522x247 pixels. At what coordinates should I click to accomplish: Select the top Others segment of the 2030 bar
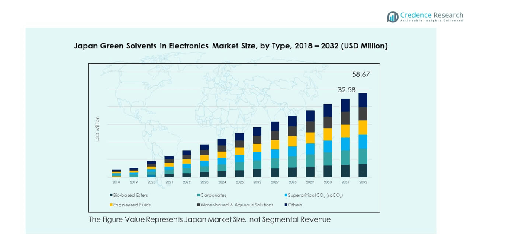point(328,111)
